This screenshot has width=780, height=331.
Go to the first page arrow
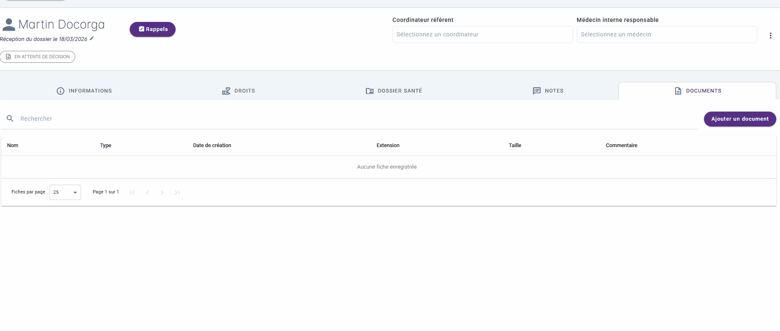tap(133, 193)
